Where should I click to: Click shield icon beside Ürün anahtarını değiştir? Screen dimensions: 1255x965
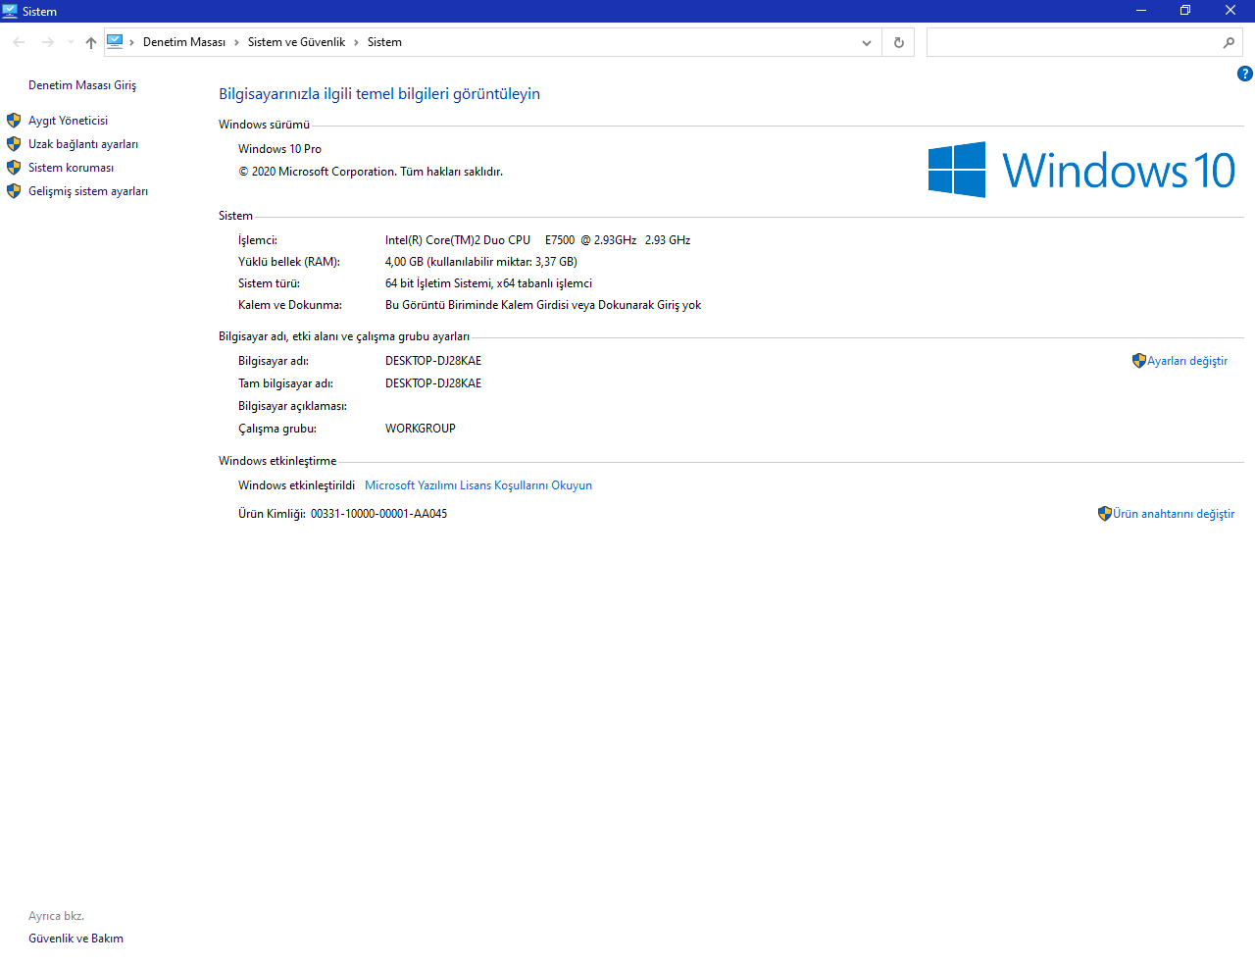[1104, 514]
